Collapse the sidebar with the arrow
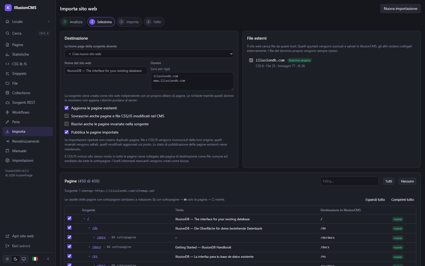Screen dimensions: 425x266 [48, 259]
